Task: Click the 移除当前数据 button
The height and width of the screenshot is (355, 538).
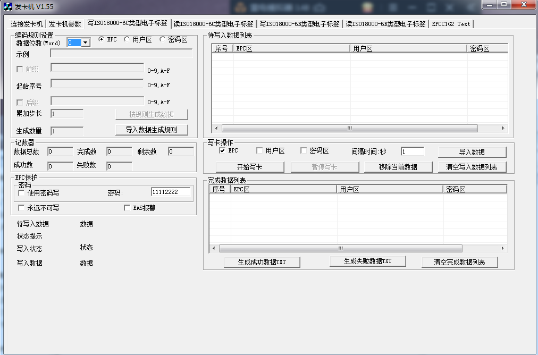Action: click(x=398, y=167)
